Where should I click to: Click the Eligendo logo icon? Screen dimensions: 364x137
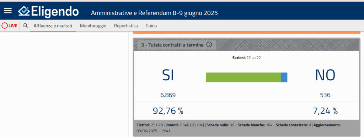click(x=24, y=11)
